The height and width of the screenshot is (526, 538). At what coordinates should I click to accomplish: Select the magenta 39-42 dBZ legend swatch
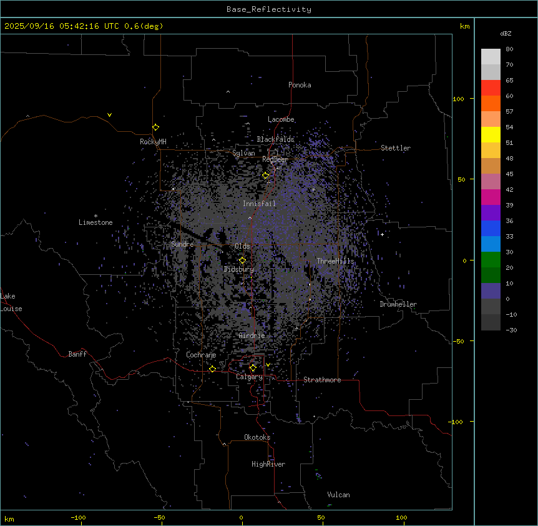pyautogui.click(x=491, y=197)
